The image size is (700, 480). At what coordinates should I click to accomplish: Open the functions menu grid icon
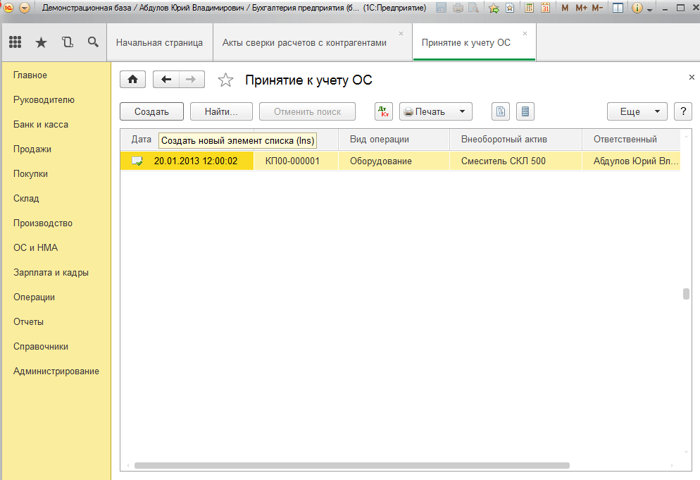[15, 42]
